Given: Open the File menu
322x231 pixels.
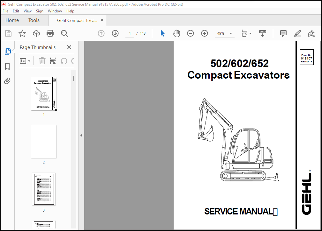Looking at the screenshot, I should (x=5, y=11).
